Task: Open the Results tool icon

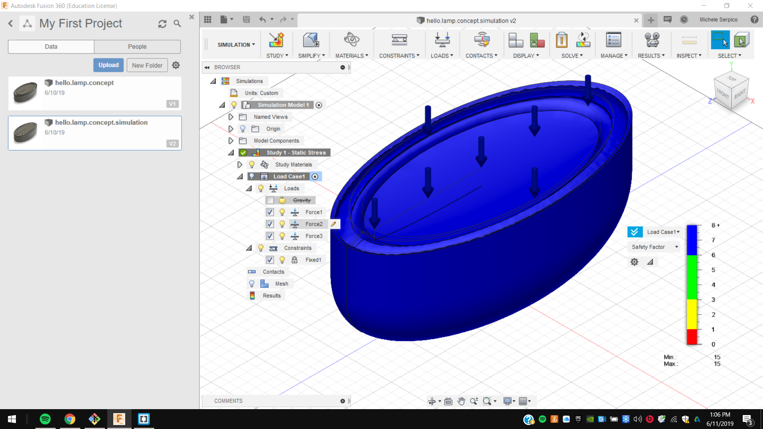Action: [651, 41]
